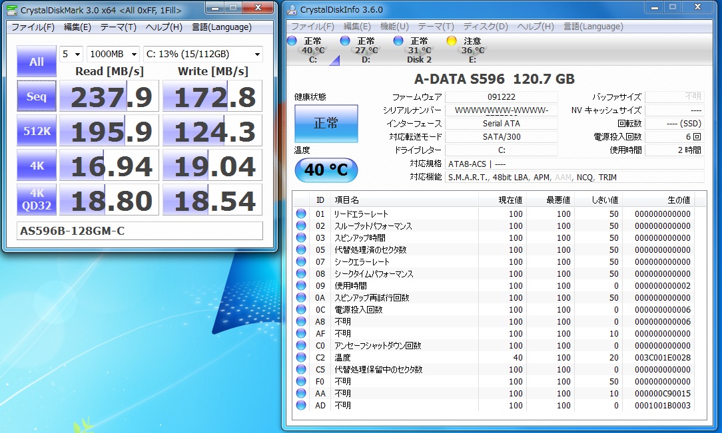
Task: Start the 4K QD32 benchmark test
Action: click(37, 200)
